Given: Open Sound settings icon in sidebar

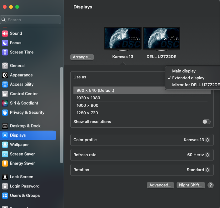Looking at the screenshot, I should tap(5, 33).
